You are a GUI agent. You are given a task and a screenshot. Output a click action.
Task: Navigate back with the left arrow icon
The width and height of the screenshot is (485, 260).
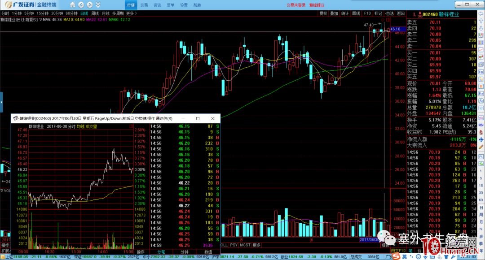point(81,4)
